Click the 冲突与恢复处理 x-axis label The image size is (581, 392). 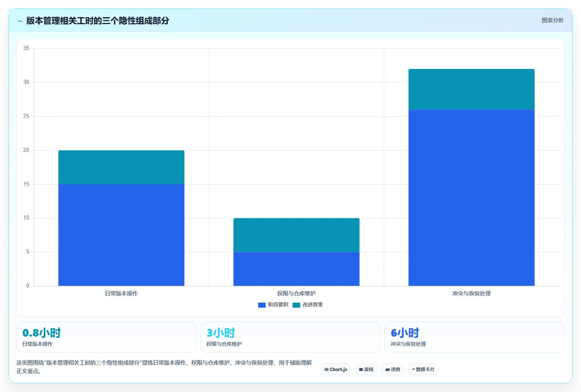pyautogui.click(x=471, y=293)
